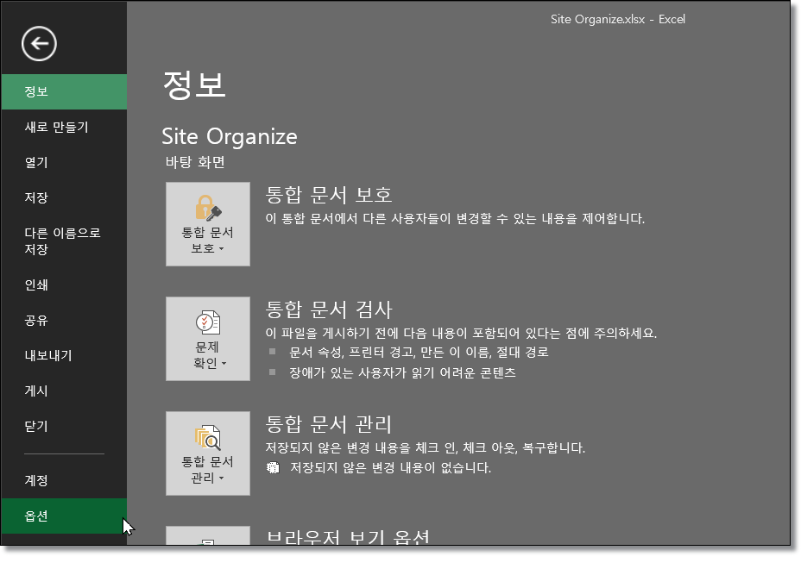Click the 브라우저 보기 옵션 heading
This screenshot has height=569, width=801.
pos(348,536)
